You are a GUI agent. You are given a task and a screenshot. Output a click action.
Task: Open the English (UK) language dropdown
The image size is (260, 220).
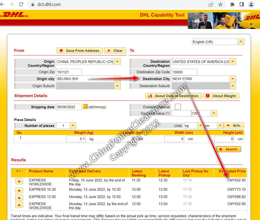click(x=241, y=42)
